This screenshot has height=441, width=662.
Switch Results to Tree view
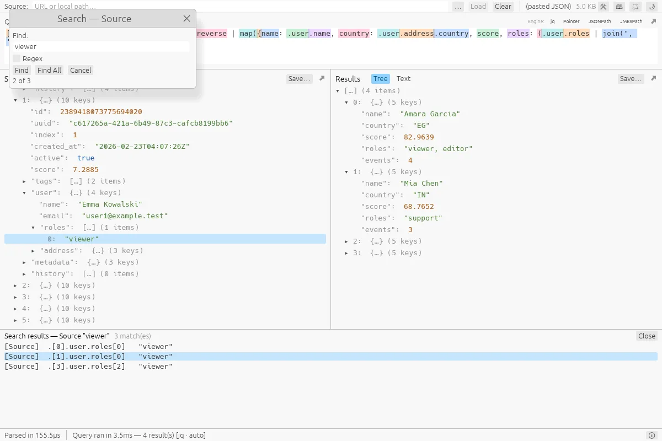pyautogui.click(x=381, y=79)
